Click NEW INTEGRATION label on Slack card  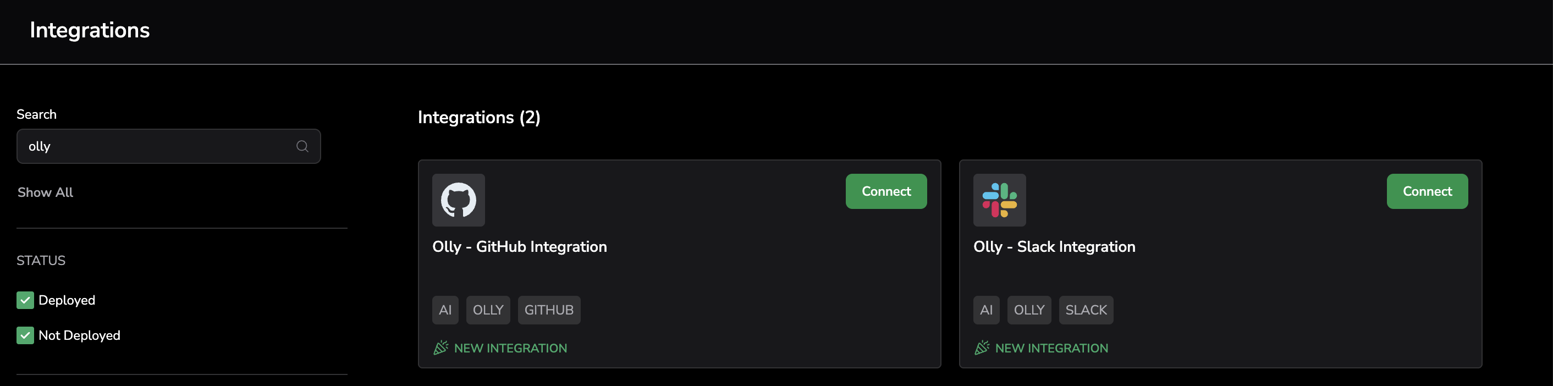point(1051,348)
